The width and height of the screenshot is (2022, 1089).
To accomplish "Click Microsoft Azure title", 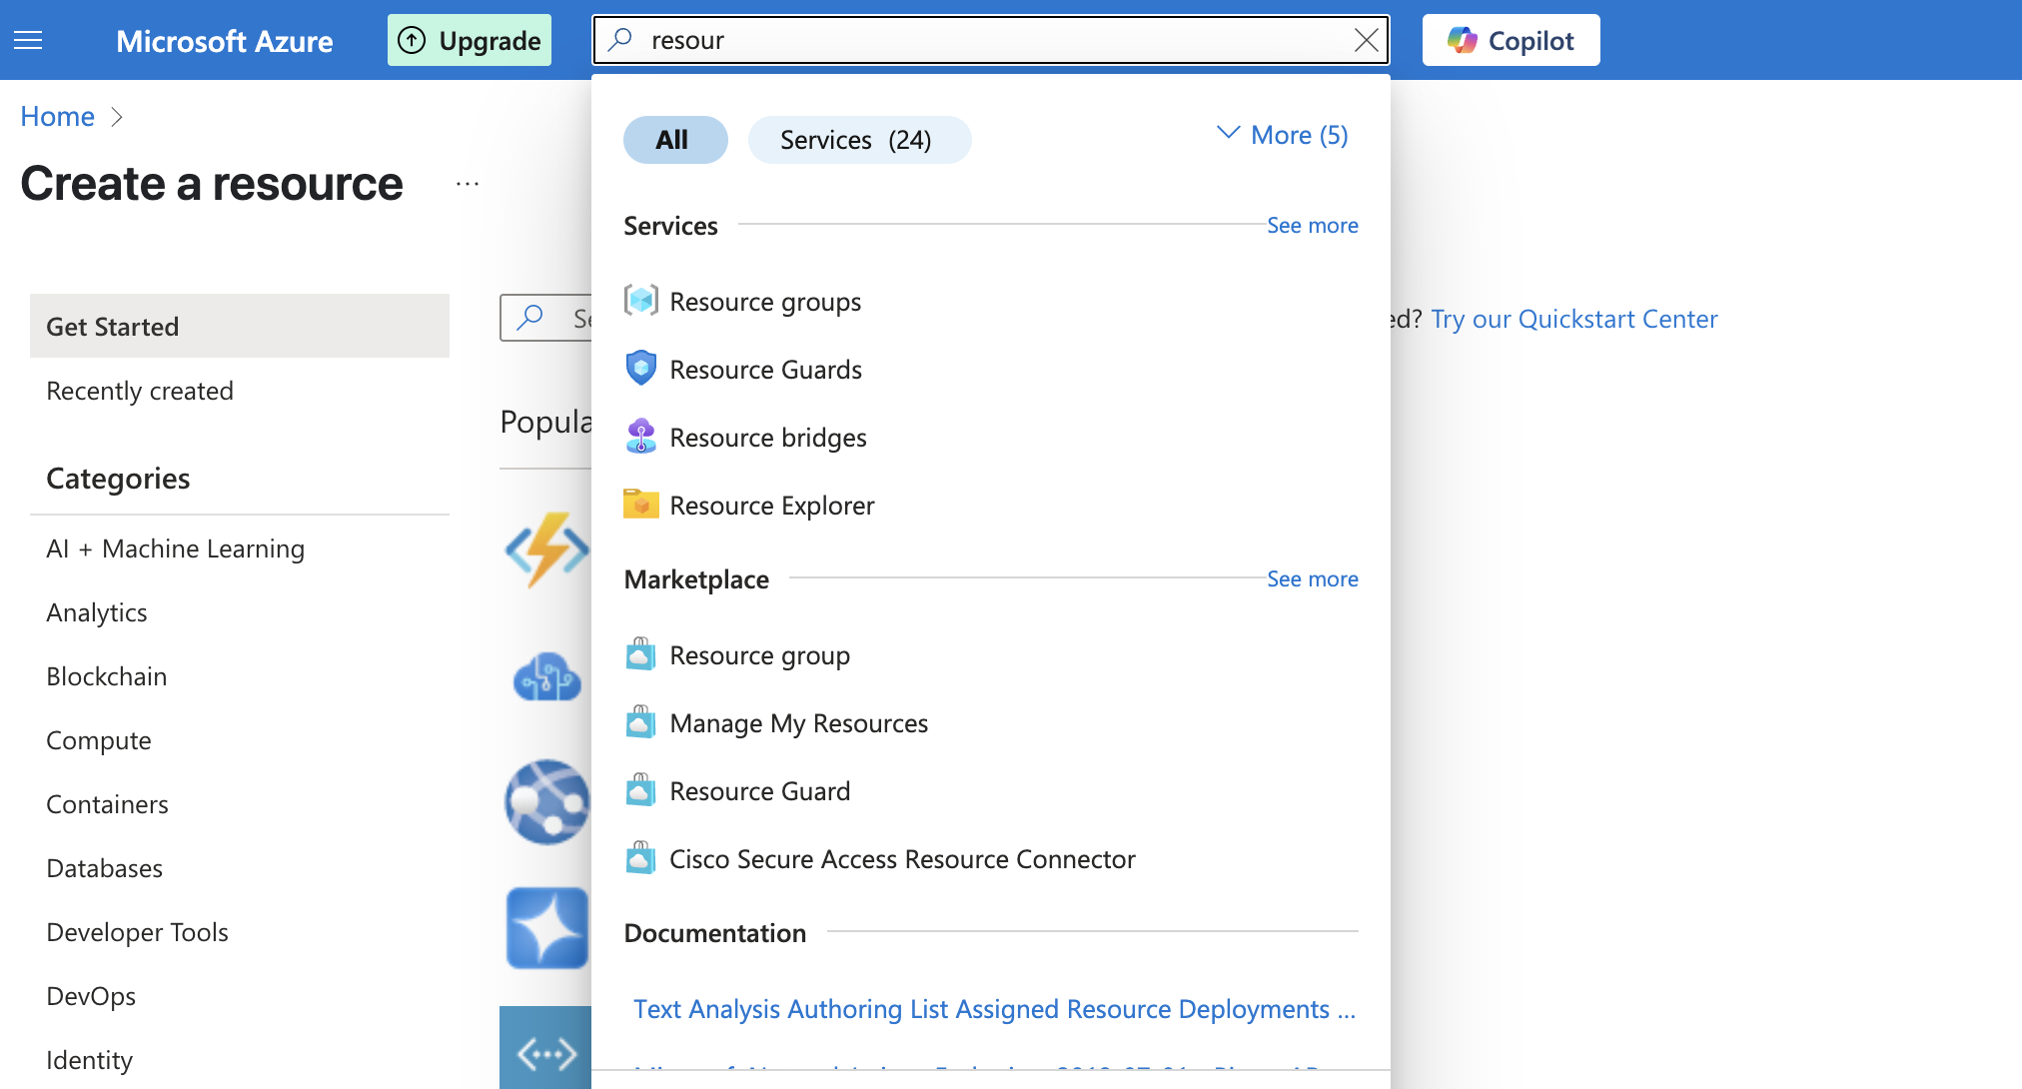I will click(225, 41).
